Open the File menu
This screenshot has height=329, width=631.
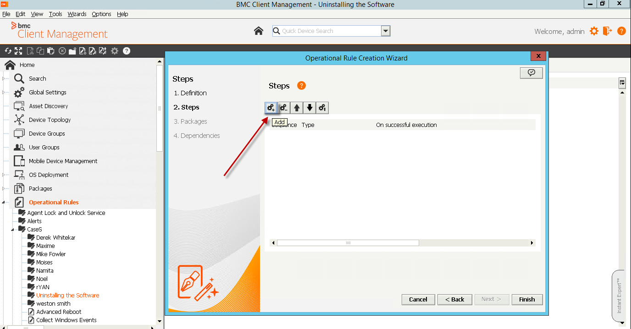point(6,14)
